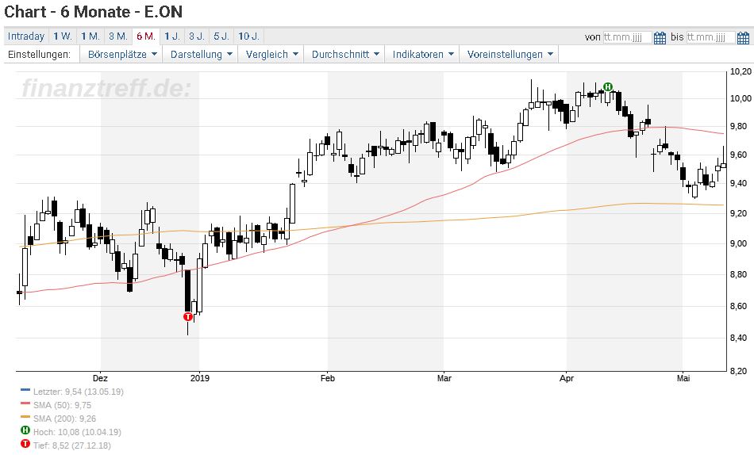Open the 'bis' date calendar picker icon
Image resolution: width=754 pixels, height=455 pixels.
[743, 37]
